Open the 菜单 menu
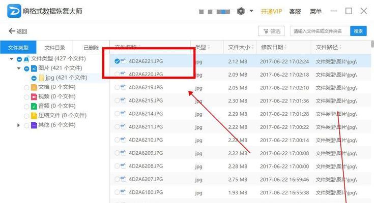Viewport: 374px width, 203px height. [315, 11]
